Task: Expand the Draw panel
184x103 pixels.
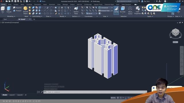Action: click(x=49, y=17)
